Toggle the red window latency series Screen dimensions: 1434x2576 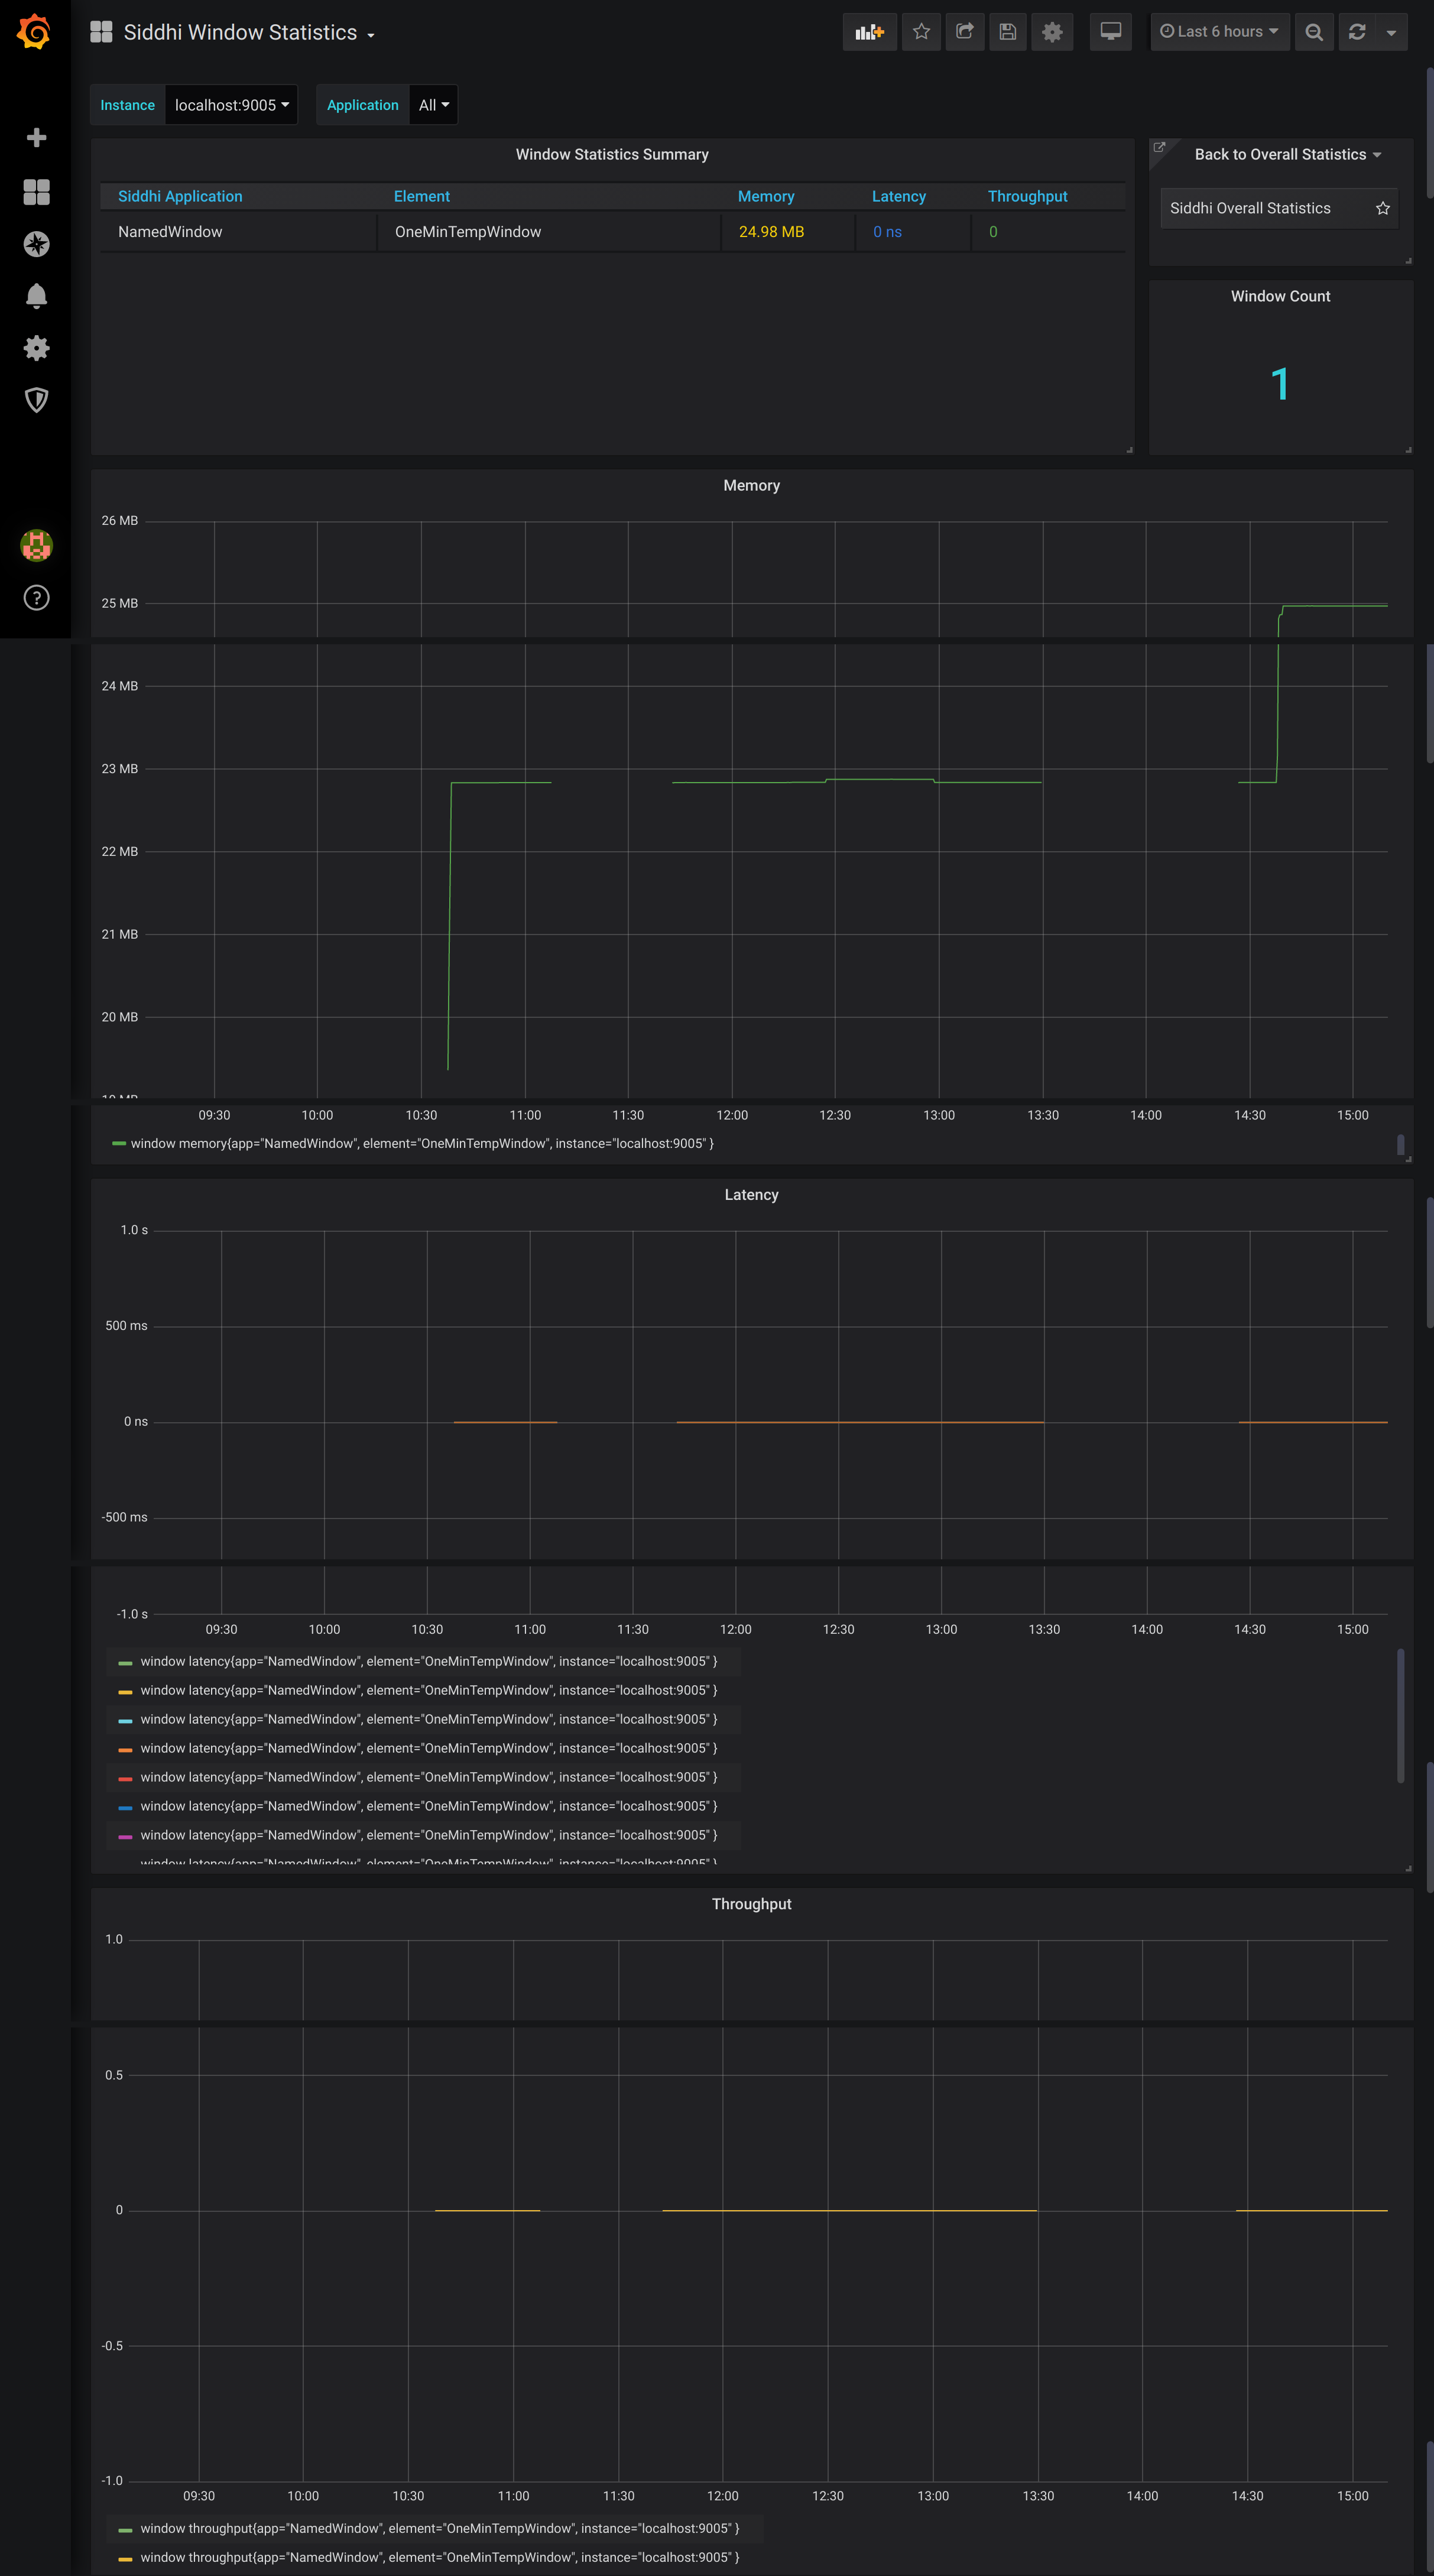pos(428,1777)
